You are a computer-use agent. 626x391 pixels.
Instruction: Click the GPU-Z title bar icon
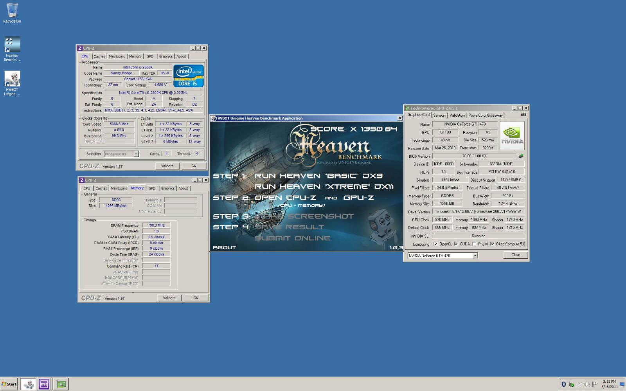pyautogui.click(x=407, y=108)
